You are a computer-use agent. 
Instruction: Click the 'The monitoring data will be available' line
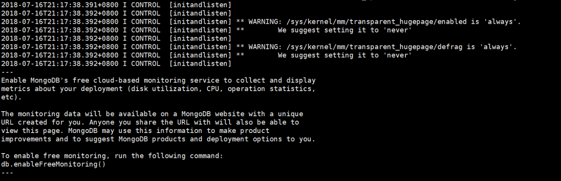coord(152,114)
